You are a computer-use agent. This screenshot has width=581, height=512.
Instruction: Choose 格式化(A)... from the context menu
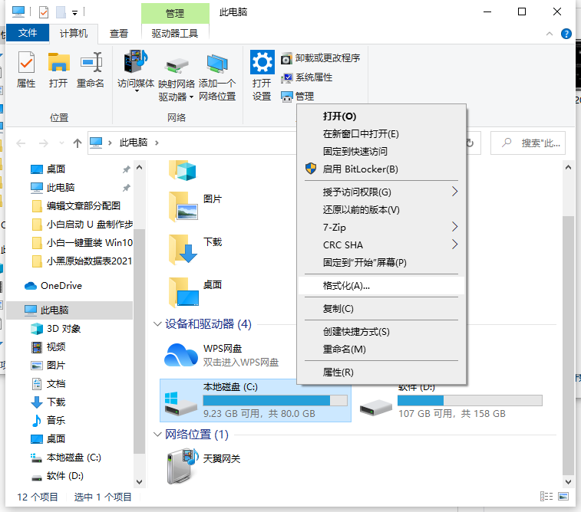347,285
